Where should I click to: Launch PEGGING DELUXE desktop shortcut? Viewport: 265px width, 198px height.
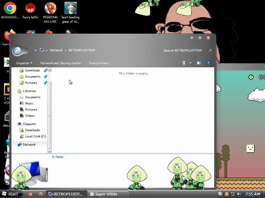click(x=50, y=13)
